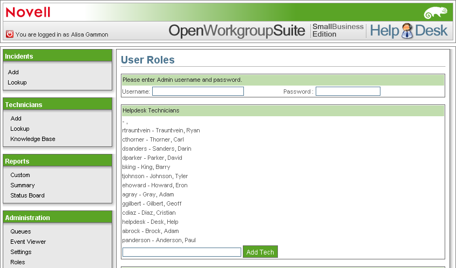Select technician cdiaz - Diaz, Cristian

149,213
